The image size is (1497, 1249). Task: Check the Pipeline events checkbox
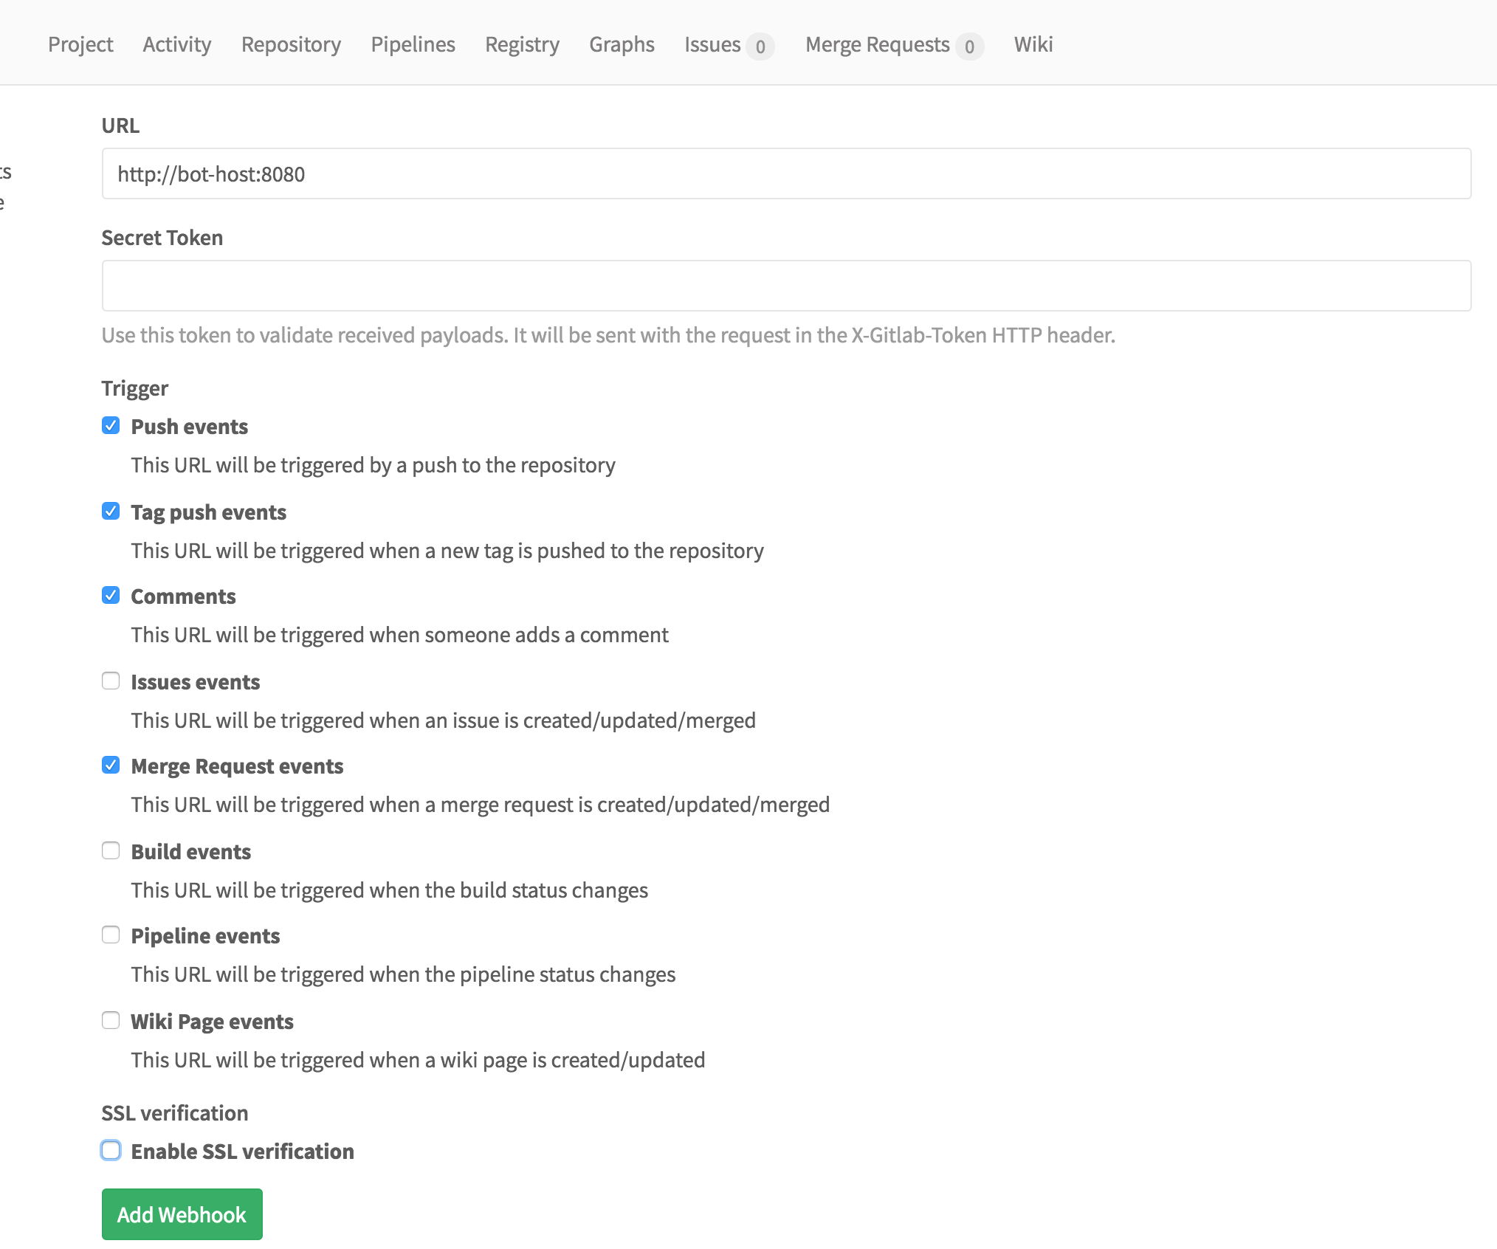(x=111, y=935)
